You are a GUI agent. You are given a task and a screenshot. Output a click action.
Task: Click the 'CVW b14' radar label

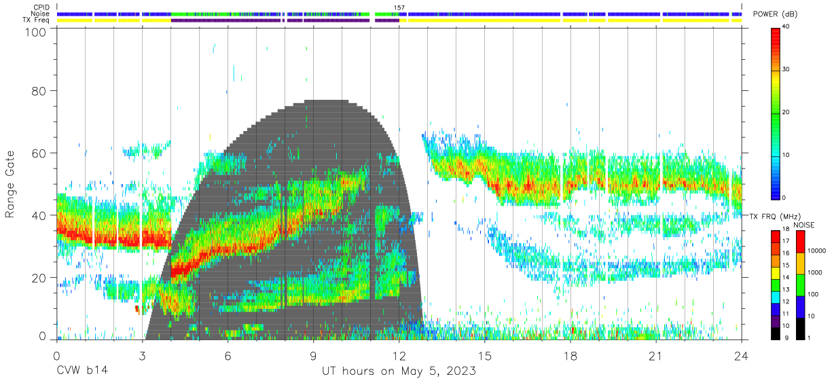(82, 371)
